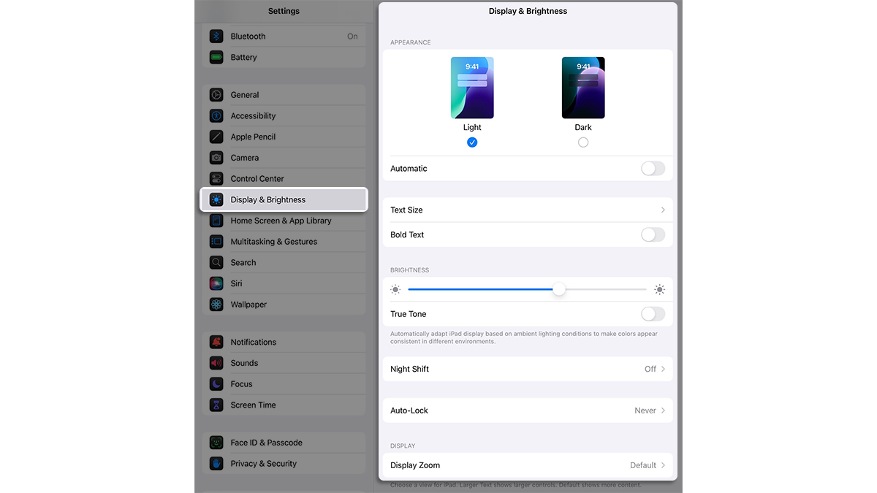
Task: Click the Notifications bell icon
Action: pos(216,342)
